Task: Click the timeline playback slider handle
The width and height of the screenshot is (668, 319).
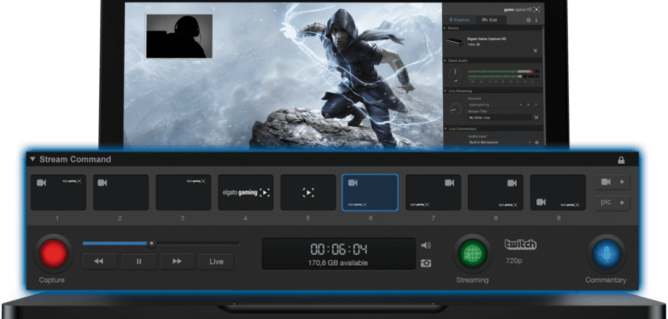Action: [151, 243]
